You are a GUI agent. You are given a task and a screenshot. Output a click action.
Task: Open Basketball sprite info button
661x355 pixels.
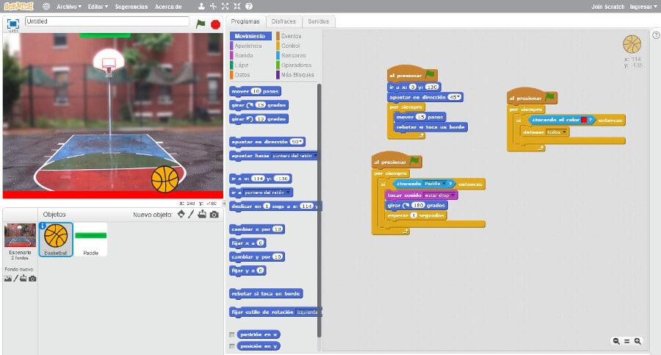(x=42, y=226)
